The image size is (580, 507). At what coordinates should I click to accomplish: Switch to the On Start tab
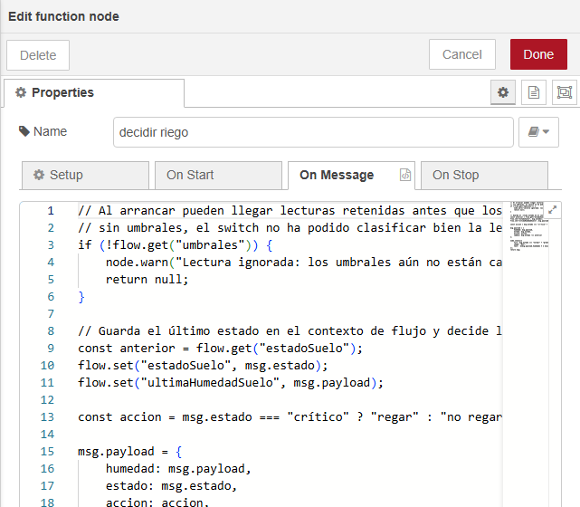[x=218, y=175]
